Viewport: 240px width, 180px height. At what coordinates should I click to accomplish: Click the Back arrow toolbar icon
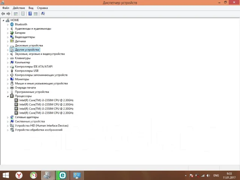tap(3, 14)
